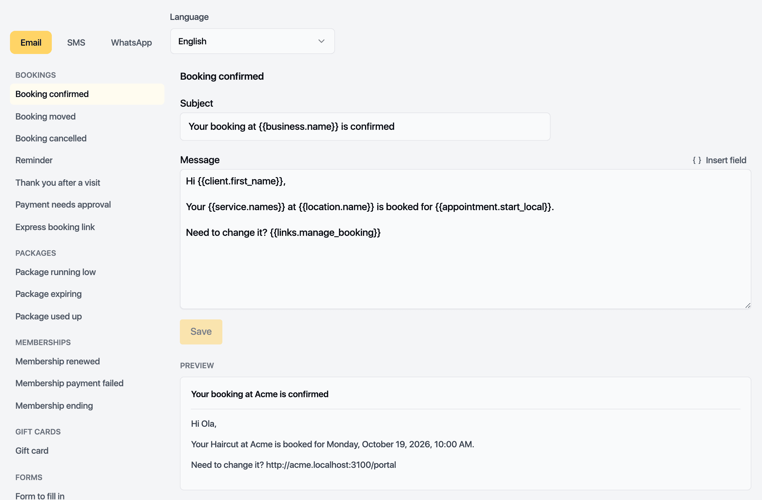Click the BOOKINGS section header
Screen dimensions: 762x500
tap(36, 75)
